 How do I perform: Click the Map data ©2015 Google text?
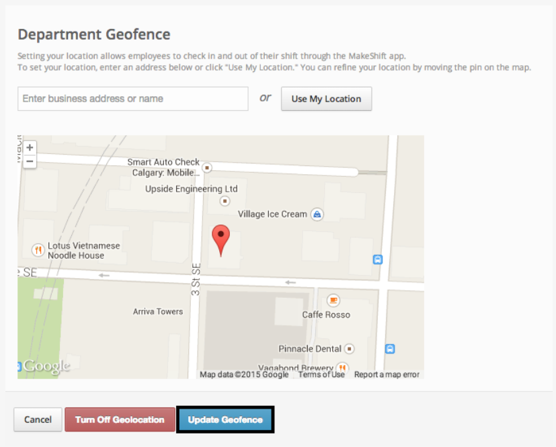(244, 374)
